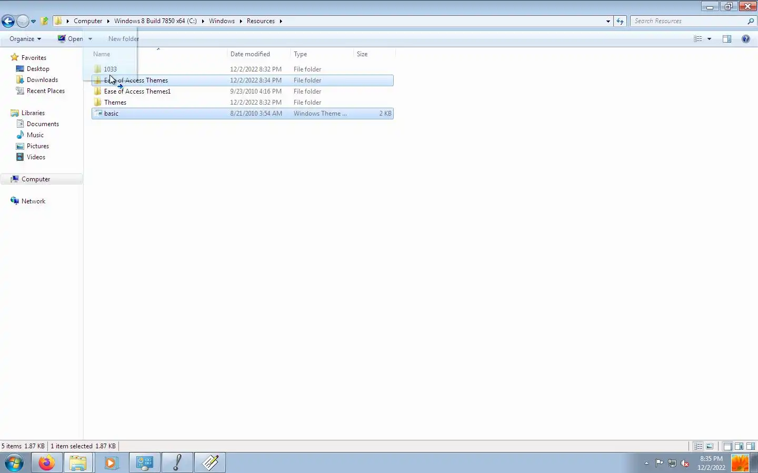758x473 pixels.
Task: Select the Ease of Access Themes folder
Action: (x=243, y=80)
